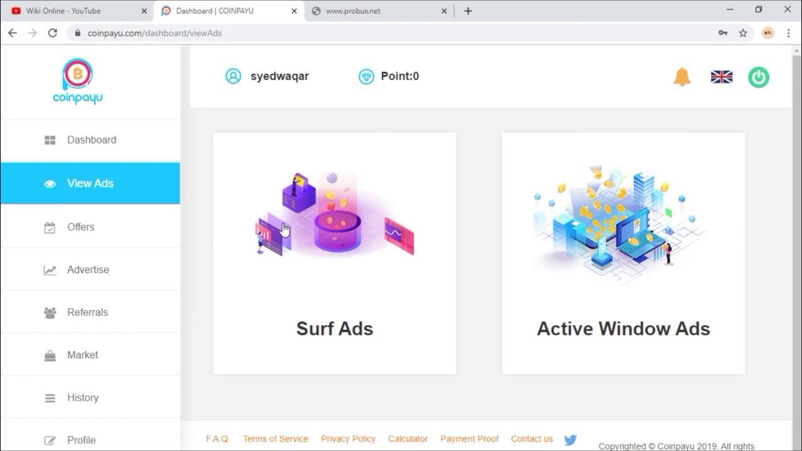Screen dimensions: 802x451
Task: Open the Calculator footer link
Action: [408, 439]
